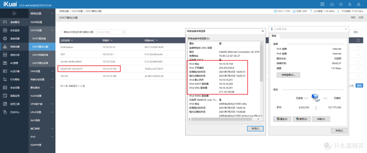Expand the IPv6 submenu
Viewport: 367px width, 153px height.
click(41, 137)
